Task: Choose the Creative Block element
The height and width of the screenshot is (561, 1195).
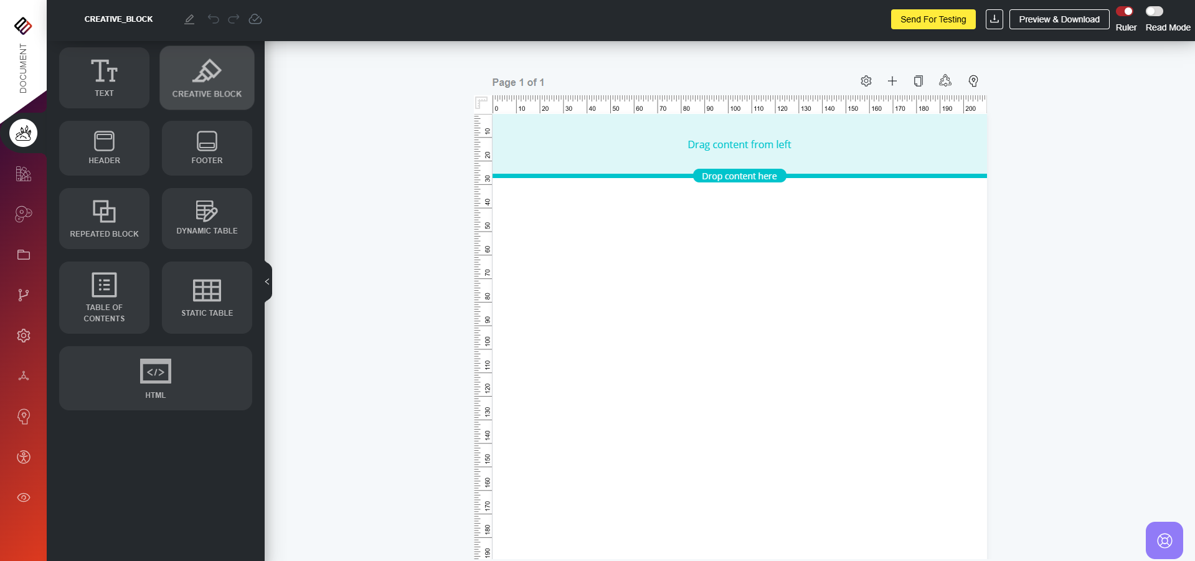Action: [x=207, y=78]
